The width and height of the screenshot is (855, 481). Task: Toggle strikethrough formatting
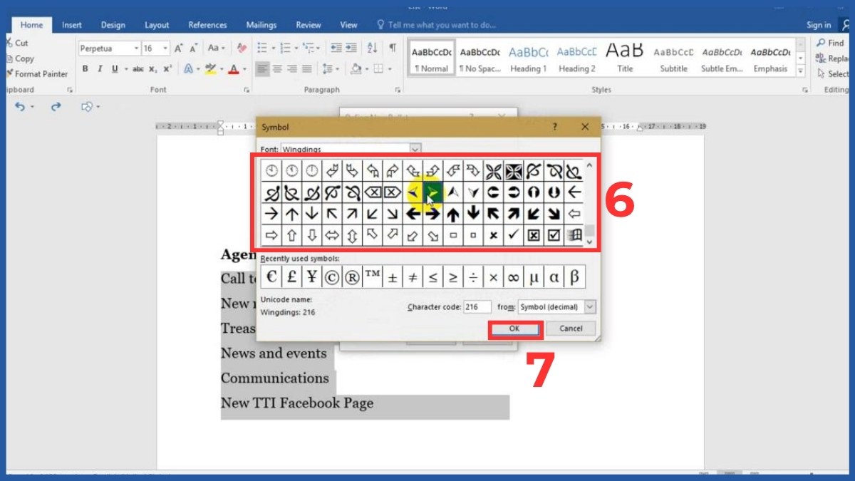(x=138, y=69)
